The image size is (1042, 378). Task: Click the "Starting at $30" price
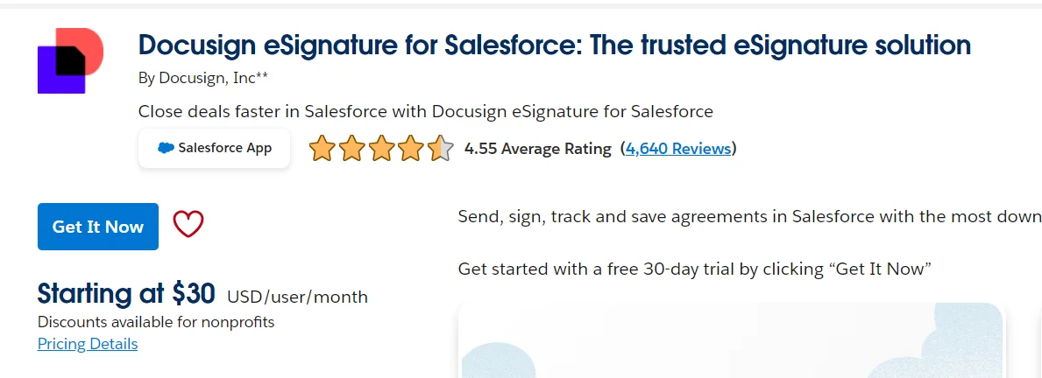point(126,294)
